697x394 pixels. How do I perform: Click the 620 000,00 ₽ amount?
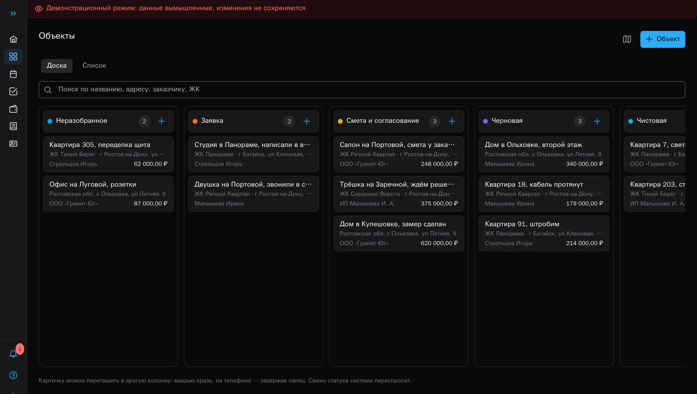pyautogui.click(x=439, y=244)
